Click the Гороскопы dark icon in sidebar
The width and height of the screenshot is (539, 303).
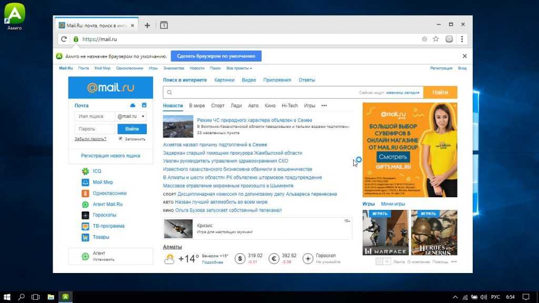tap(85, 215)
